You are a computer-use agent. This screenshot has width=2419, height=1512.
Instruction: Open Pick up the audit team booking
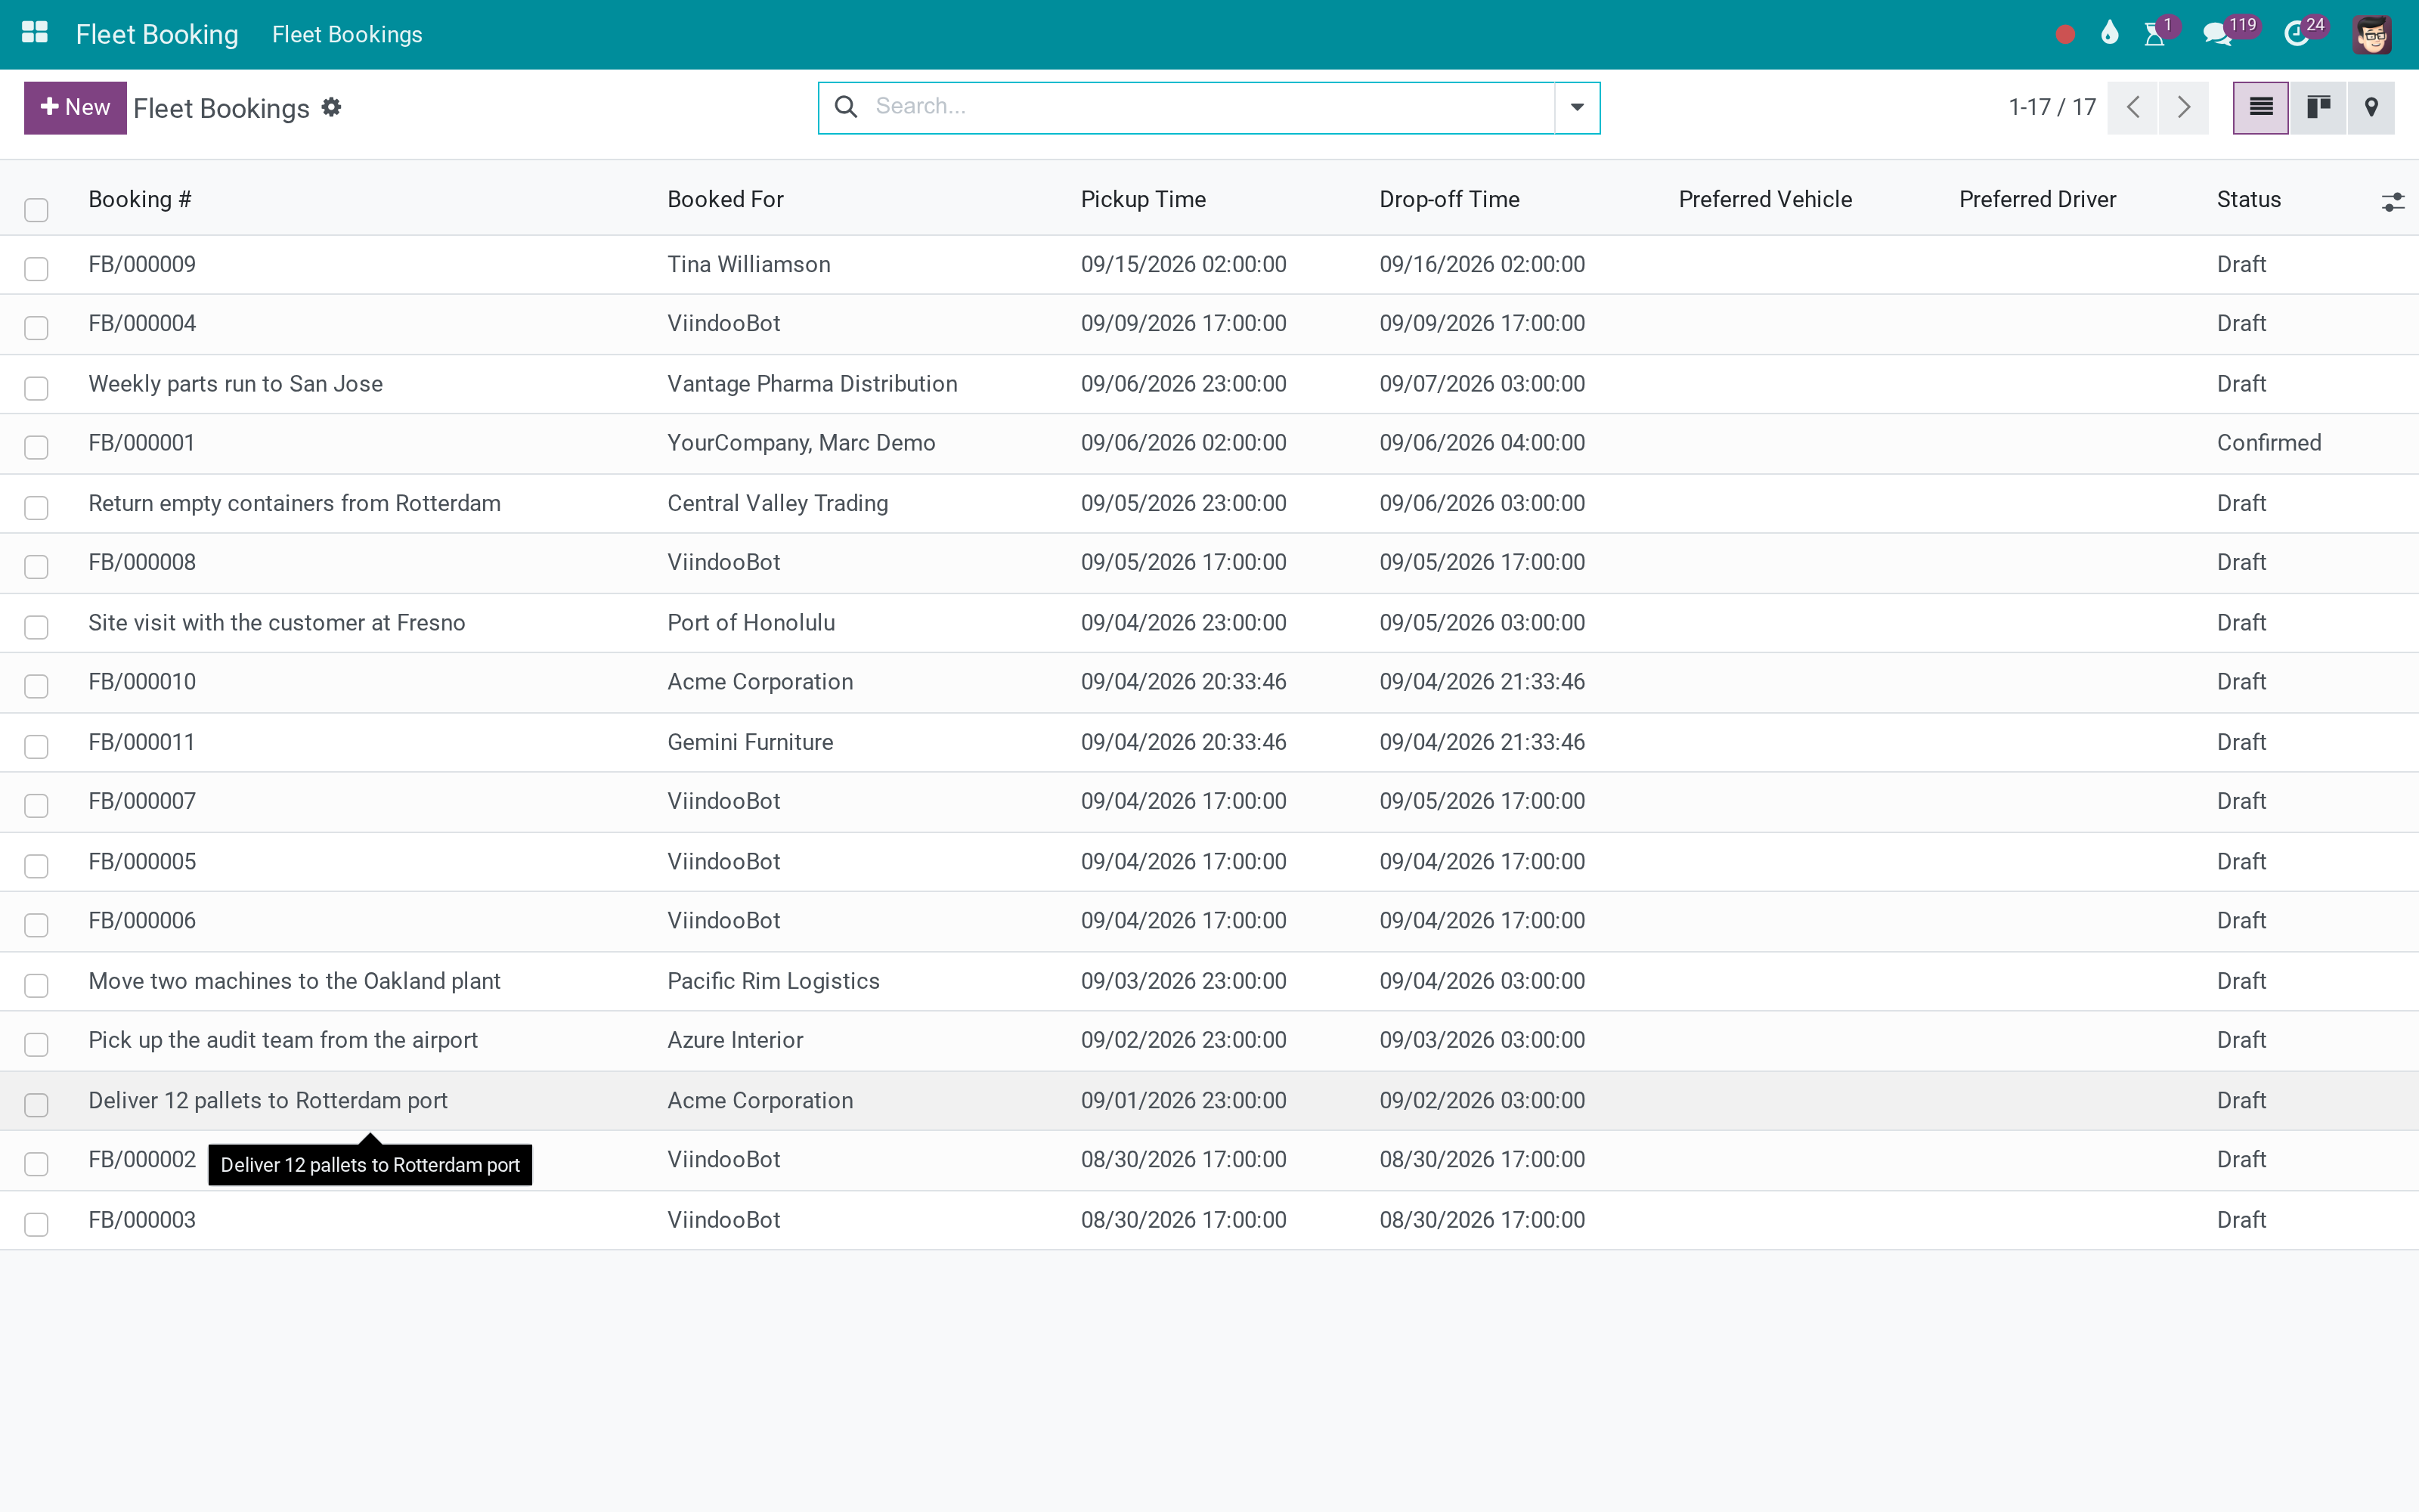point(283,1040)
